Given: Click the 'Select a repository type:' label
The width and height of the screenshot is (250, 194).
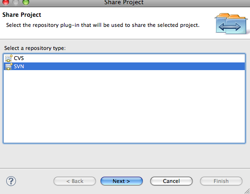Looking at the screenshot, I should (x=35, y=48).
